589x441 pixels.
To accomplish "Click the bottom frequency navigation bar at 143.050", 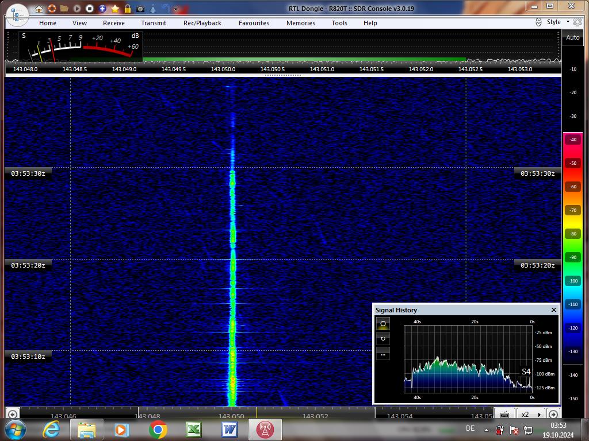I will [x=231, y=416].
